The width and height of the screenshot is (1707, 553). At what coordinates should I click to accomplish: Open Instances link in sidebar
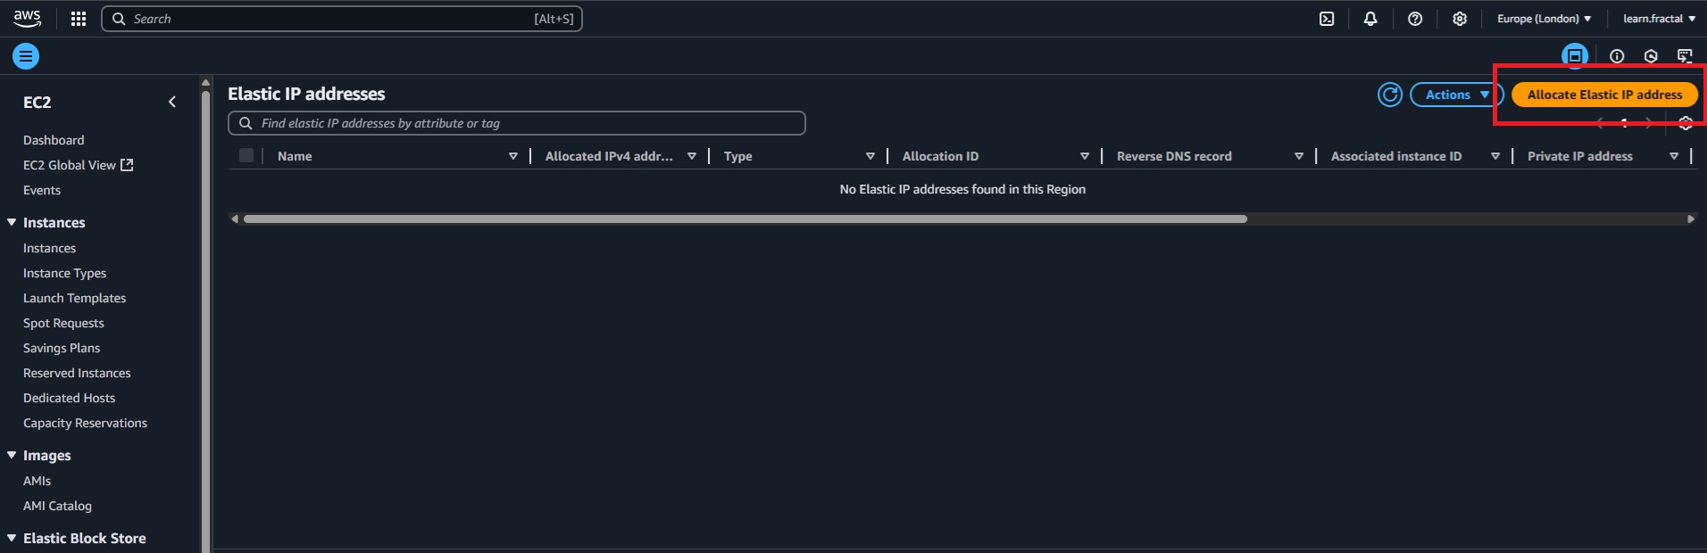click(x=49, y=248)
